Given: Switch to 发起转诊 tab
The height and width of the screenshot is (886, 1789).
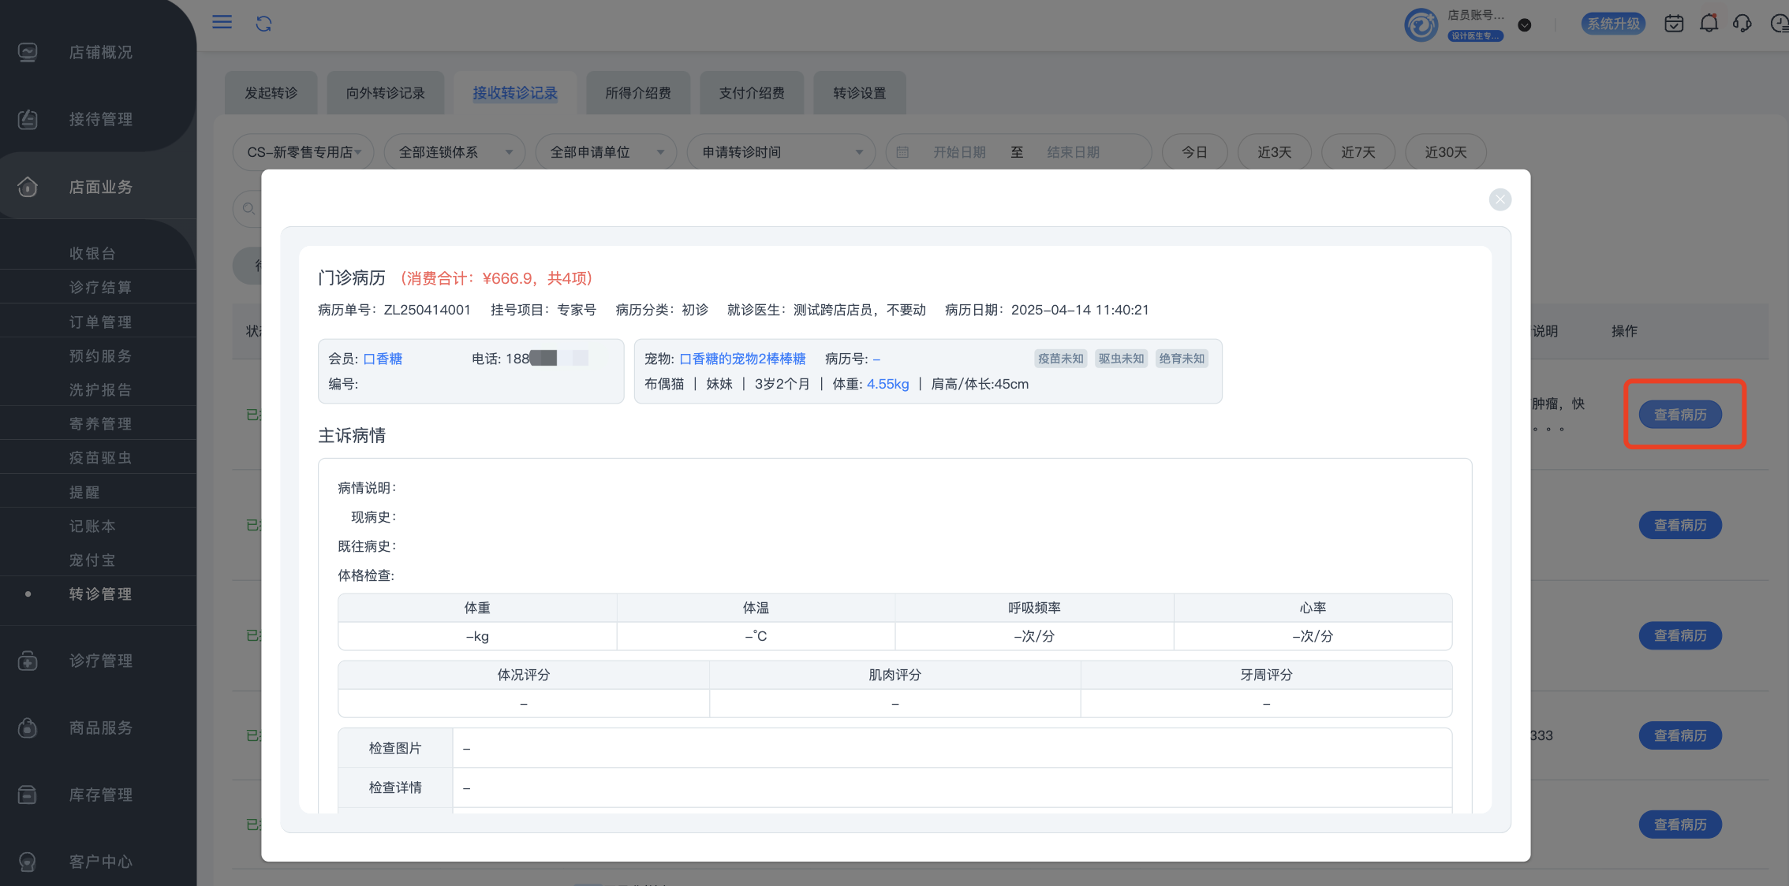Looking at the screenshot, I should click(x=271, y=93).
